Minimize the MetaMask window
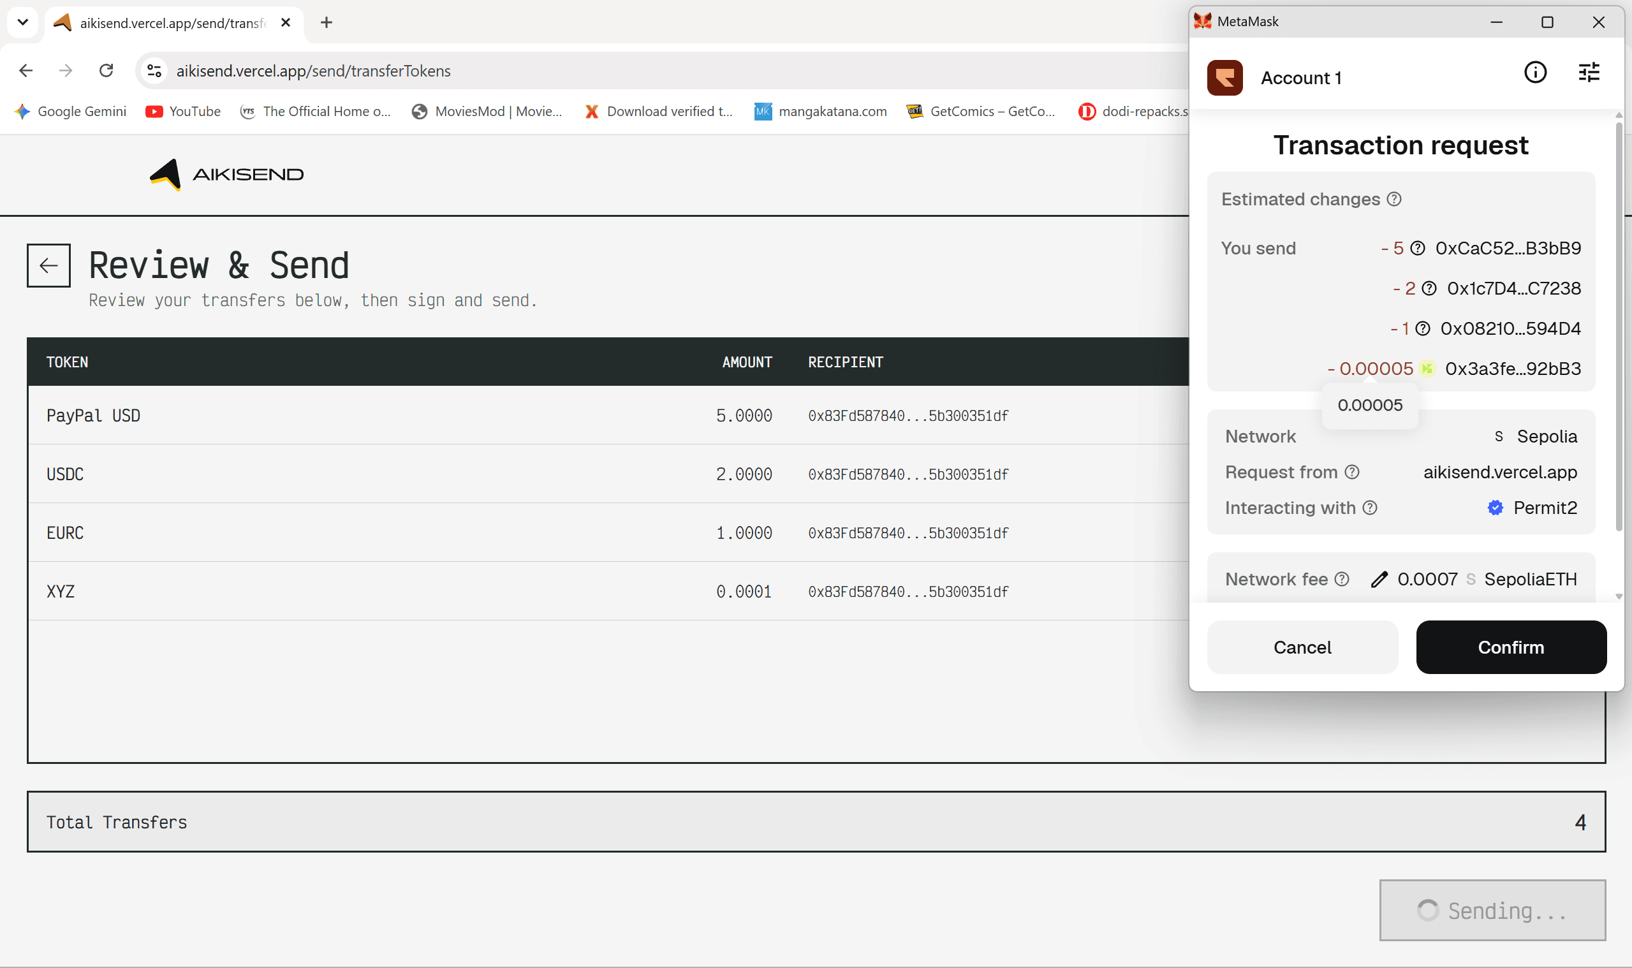This screenshot has height=968, width=1632. tap(1496, 22)
